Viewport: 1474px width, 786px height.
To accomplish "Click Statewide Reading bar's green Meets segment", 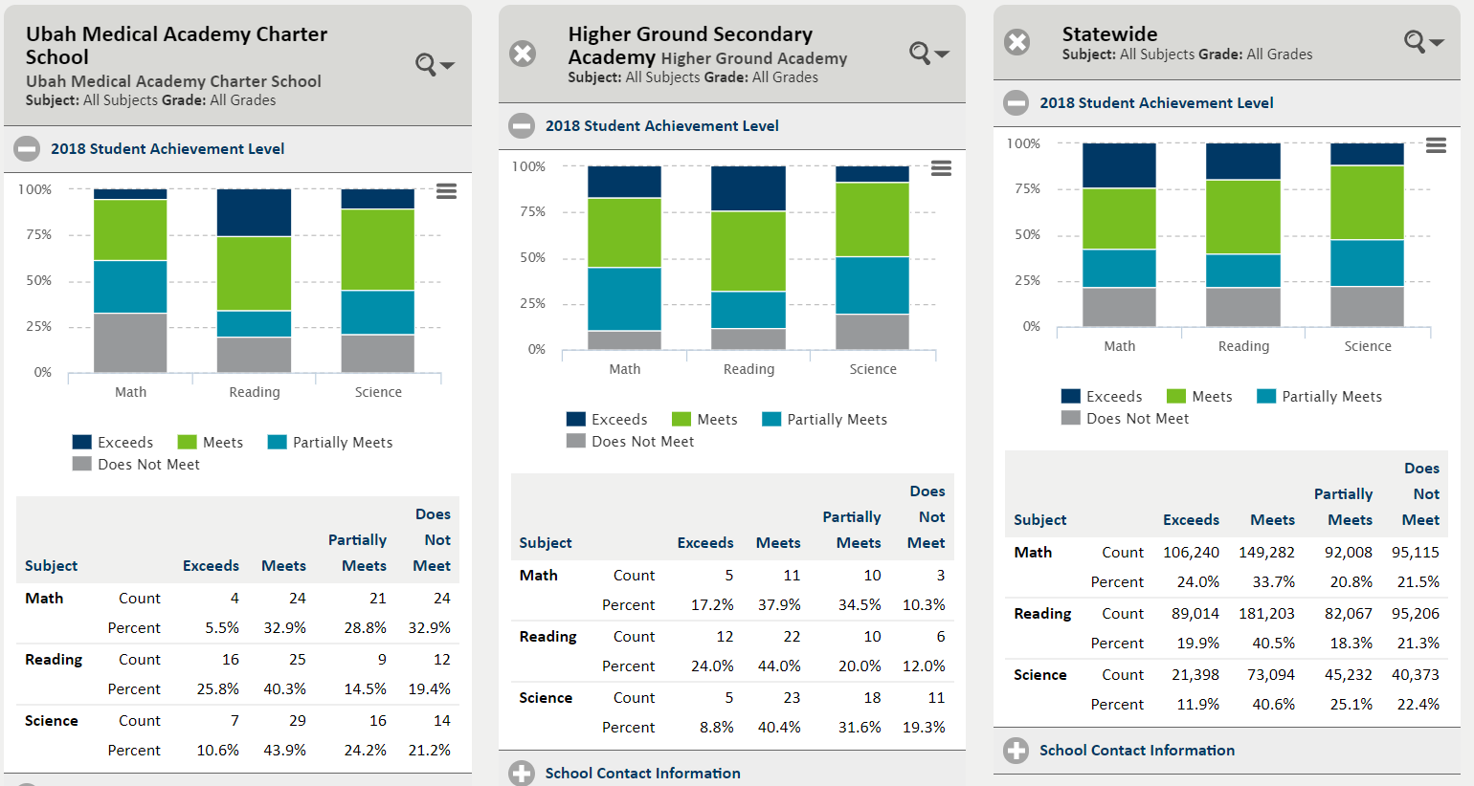I will tap(1243, 217).
